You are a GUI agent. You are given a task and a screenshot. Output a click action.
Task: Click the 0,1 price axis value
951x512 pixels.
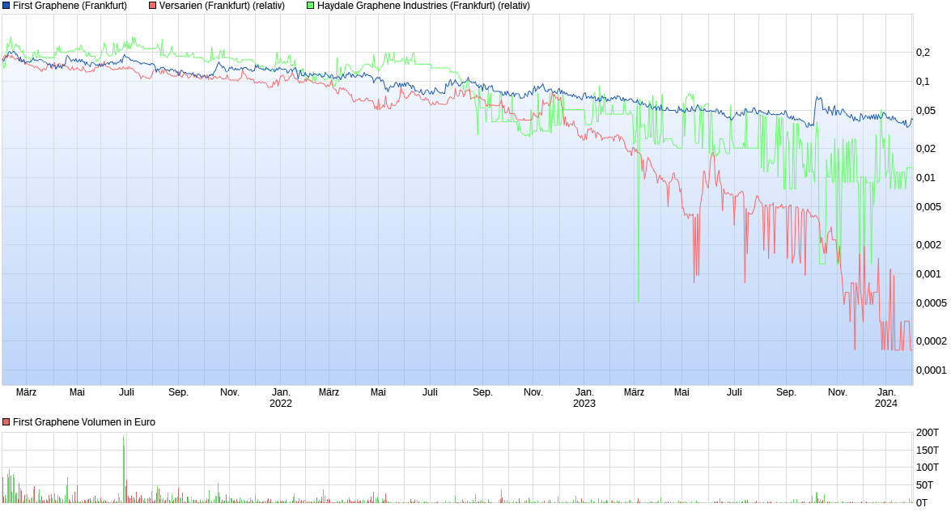coord(923,82)
